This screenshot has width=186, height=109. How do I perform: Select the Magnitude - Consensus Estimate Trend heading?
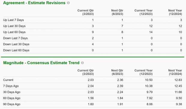[x=41, y=63]
